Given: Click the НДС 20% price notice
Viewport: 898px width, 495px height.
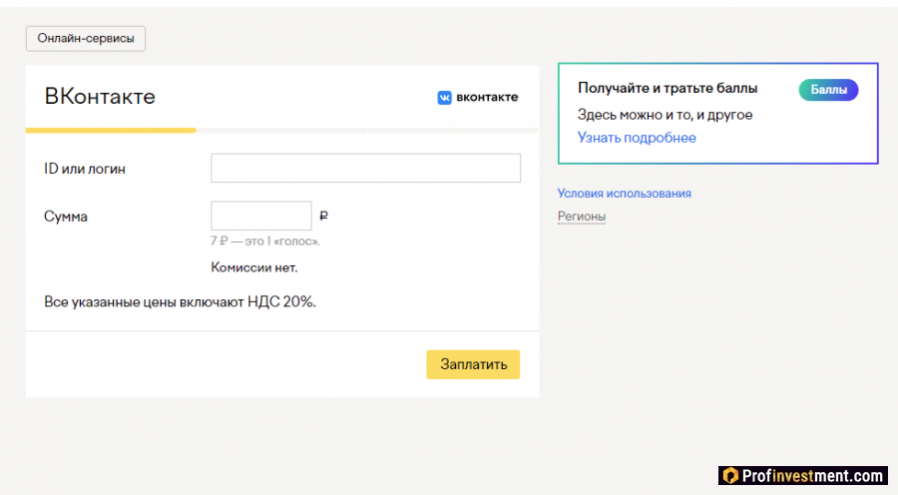Looking at the screenshot, I should (x=180, y=302).
